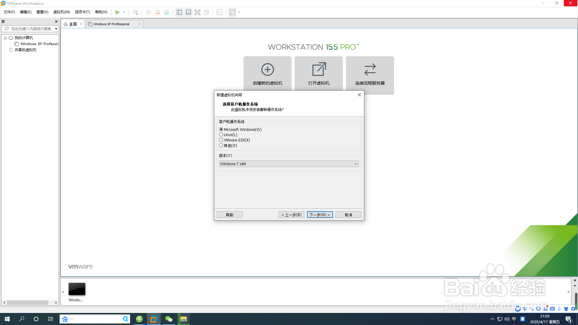The height and width of the screenshot is (325, 578).
Task: Open the stretch display options arrow
Action: click(239, 12)
